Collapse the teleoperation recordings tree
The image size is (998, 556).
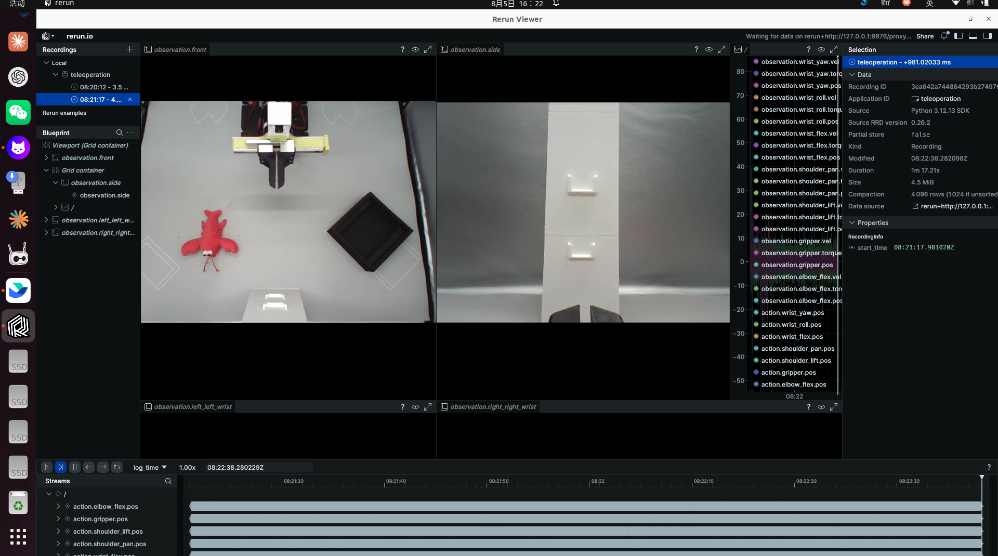click(x=56, y=74)
